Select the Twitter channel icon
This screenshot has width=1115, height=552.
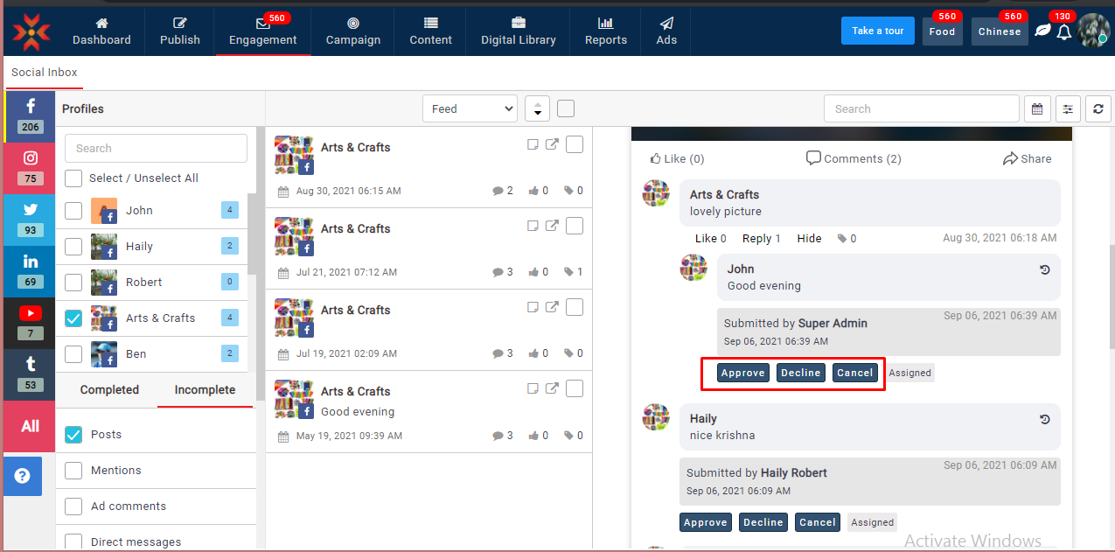[31, 218]
